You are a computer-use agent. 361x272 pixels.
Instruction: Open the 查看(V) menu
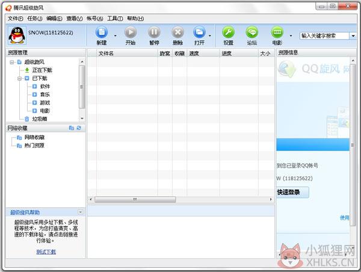[x=75, y=19]
